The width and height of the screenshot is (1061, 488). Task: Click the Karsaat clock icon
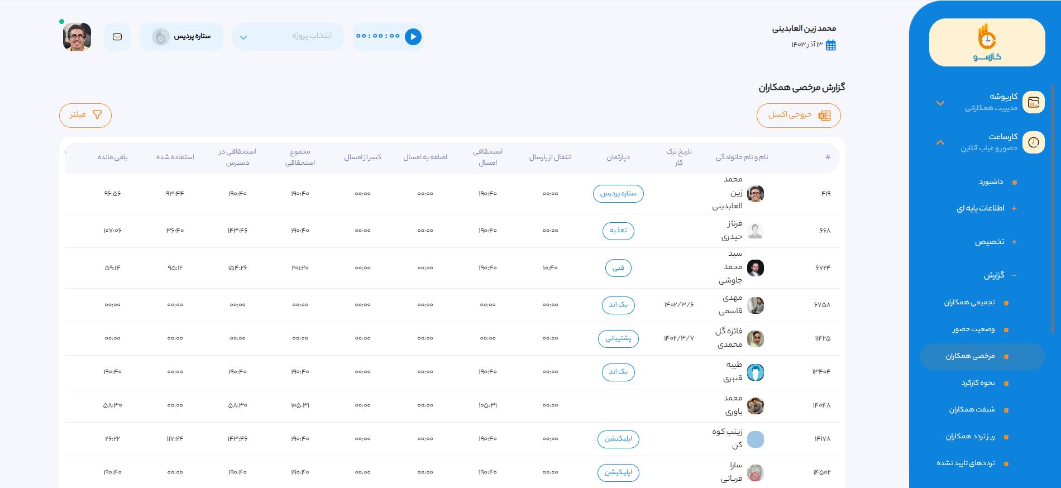point(1033,142)
